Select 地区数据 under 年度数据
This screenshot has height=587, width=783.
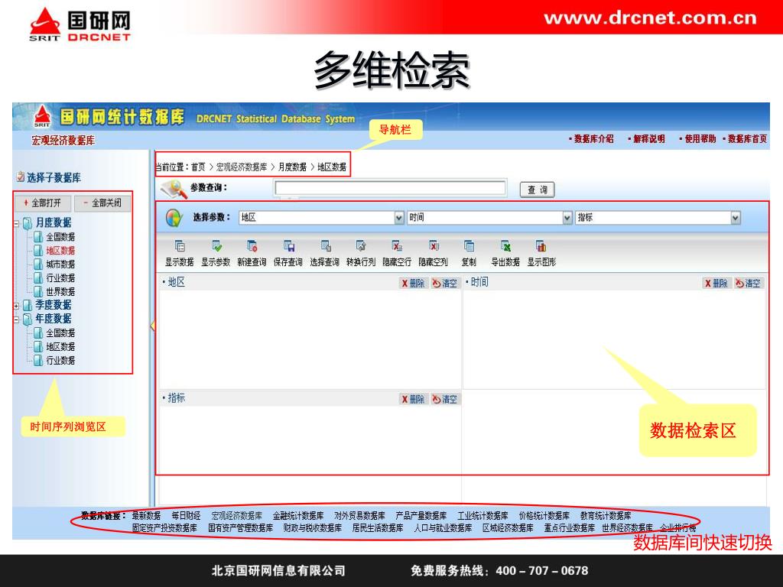point(60,346)
